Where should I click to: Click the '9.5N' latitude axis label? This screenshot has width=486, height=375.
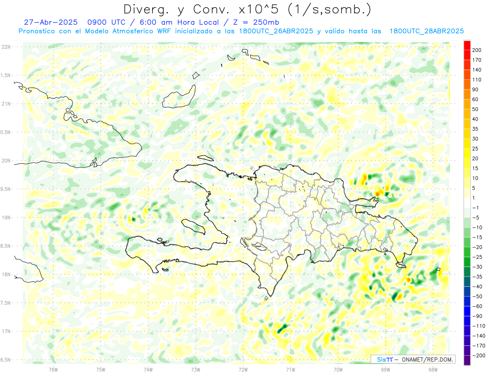(x=6, y=189)
